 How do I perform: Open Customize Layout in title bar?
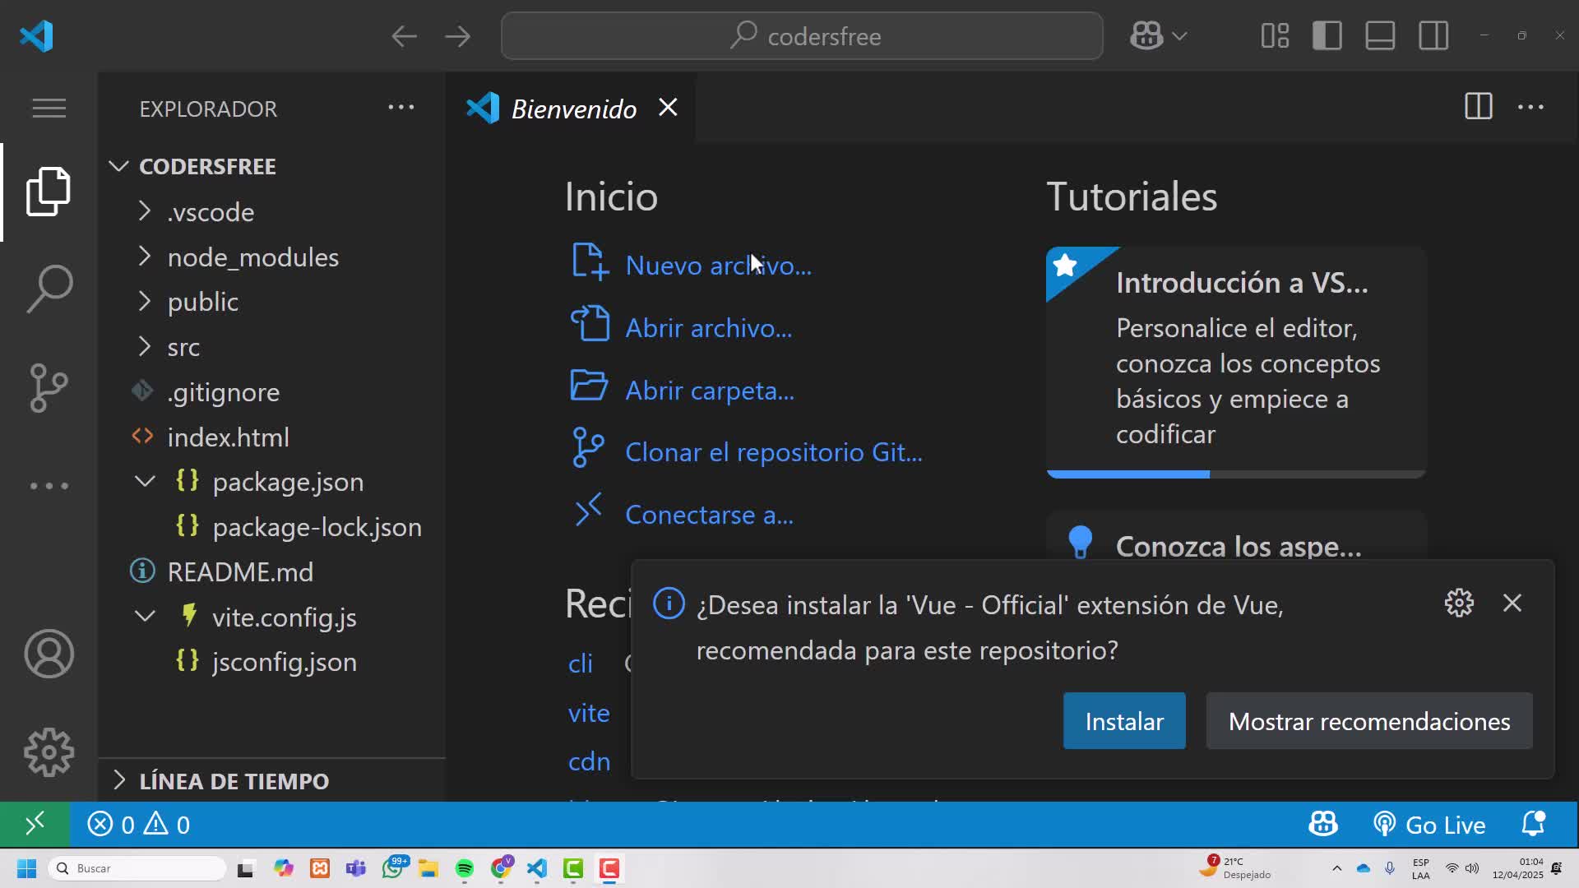[x=1275, y=36]
